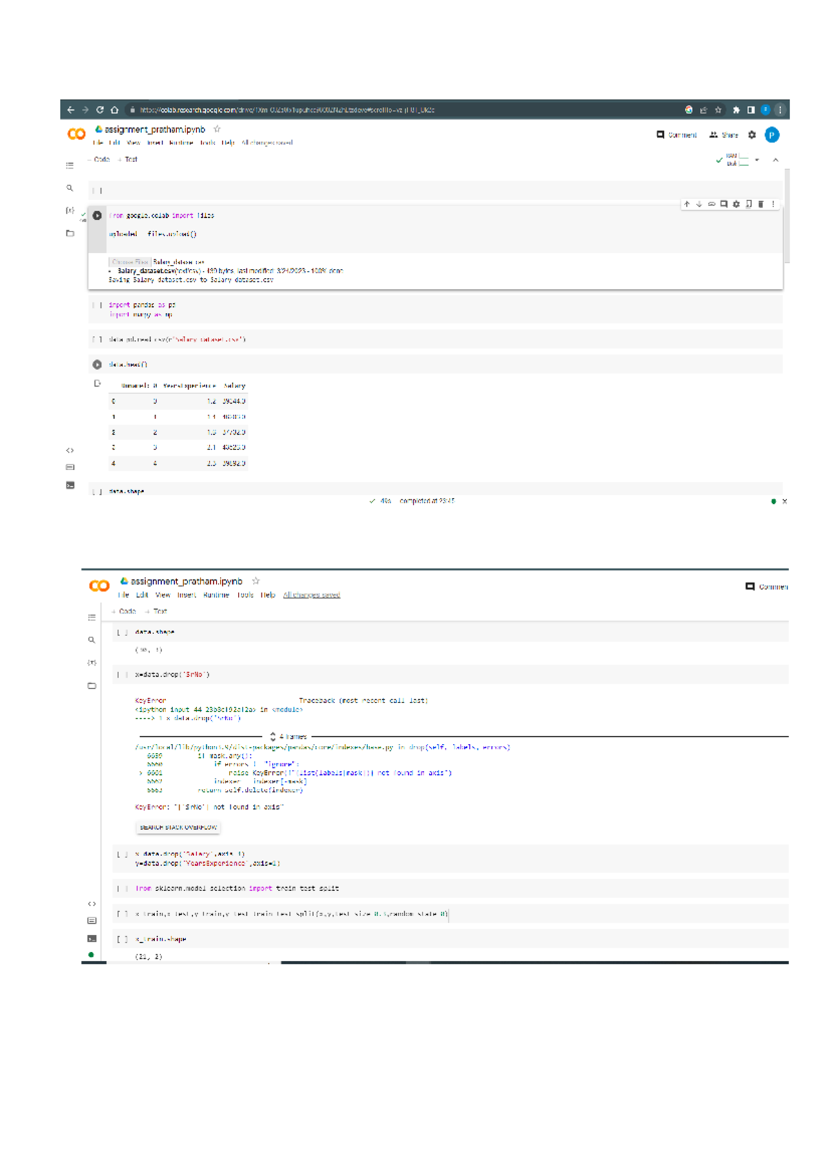Move the selected cell down
Image resolution: width=830 pixels, height=1174 pixels.
click(699, 204)
